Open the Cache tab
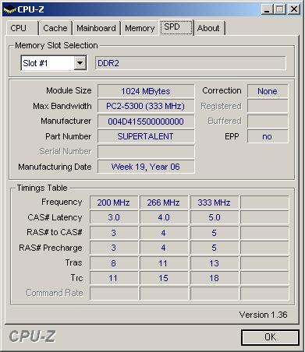 [x=55, y=28]
